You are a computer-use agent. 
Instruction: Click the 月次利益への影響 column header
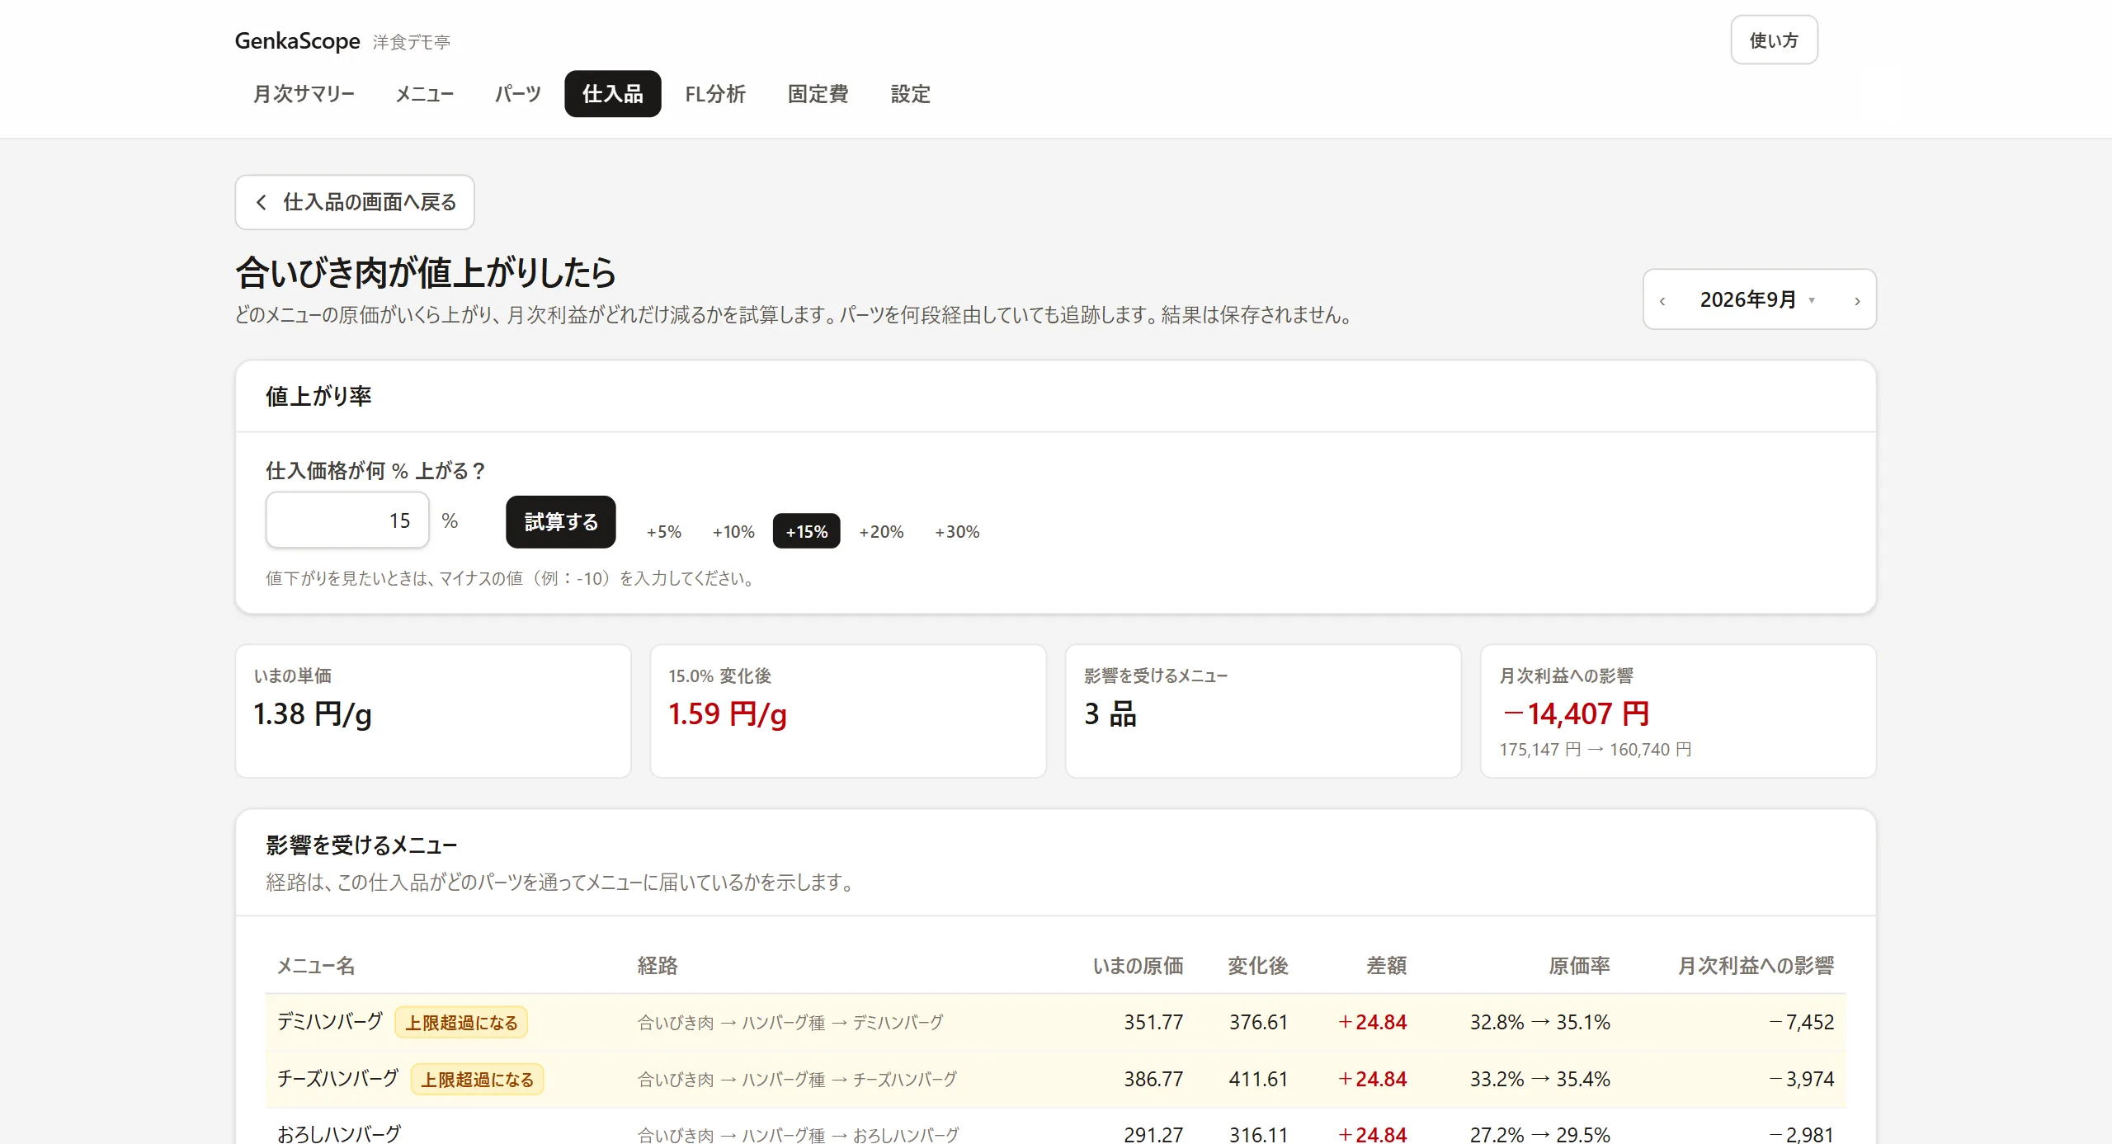[x=1756, y=966]
